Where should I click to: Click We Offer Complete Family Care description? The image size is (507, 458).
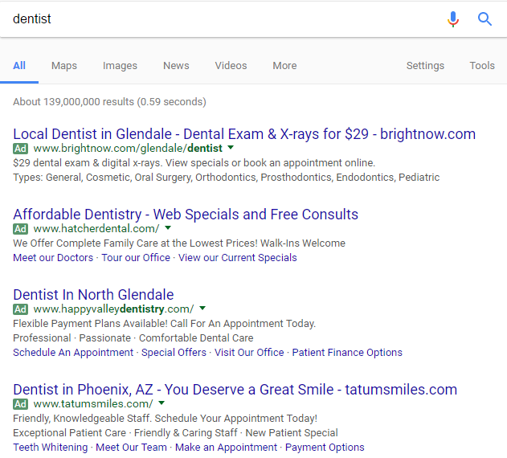point(179,243)
